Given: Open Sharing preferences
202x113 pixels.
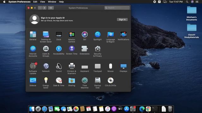Looking at the screenshot, I should coord(72,82).
